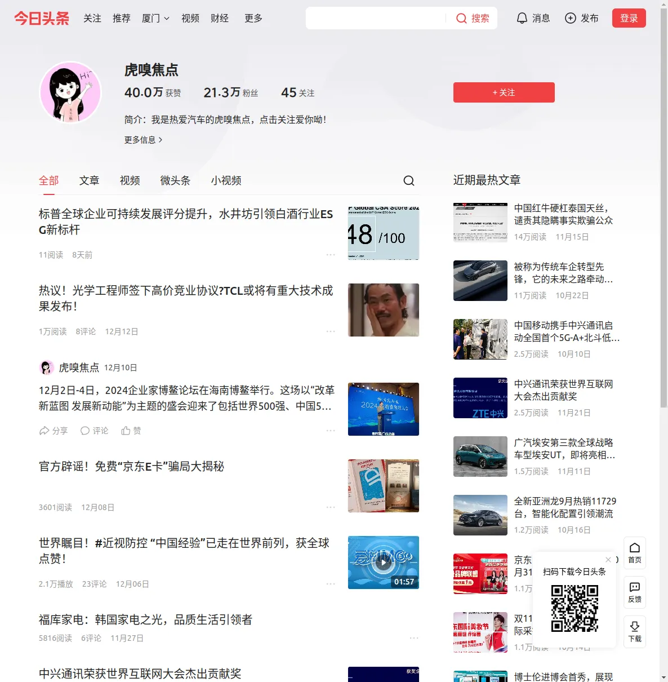Go to 首页 via floating home icon
668x682 pixels.
635,553
